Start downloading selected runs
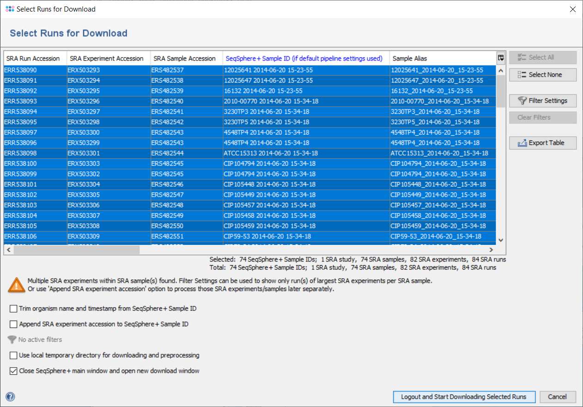This screenshot has width=583, height=407. (x=463, y=397)
